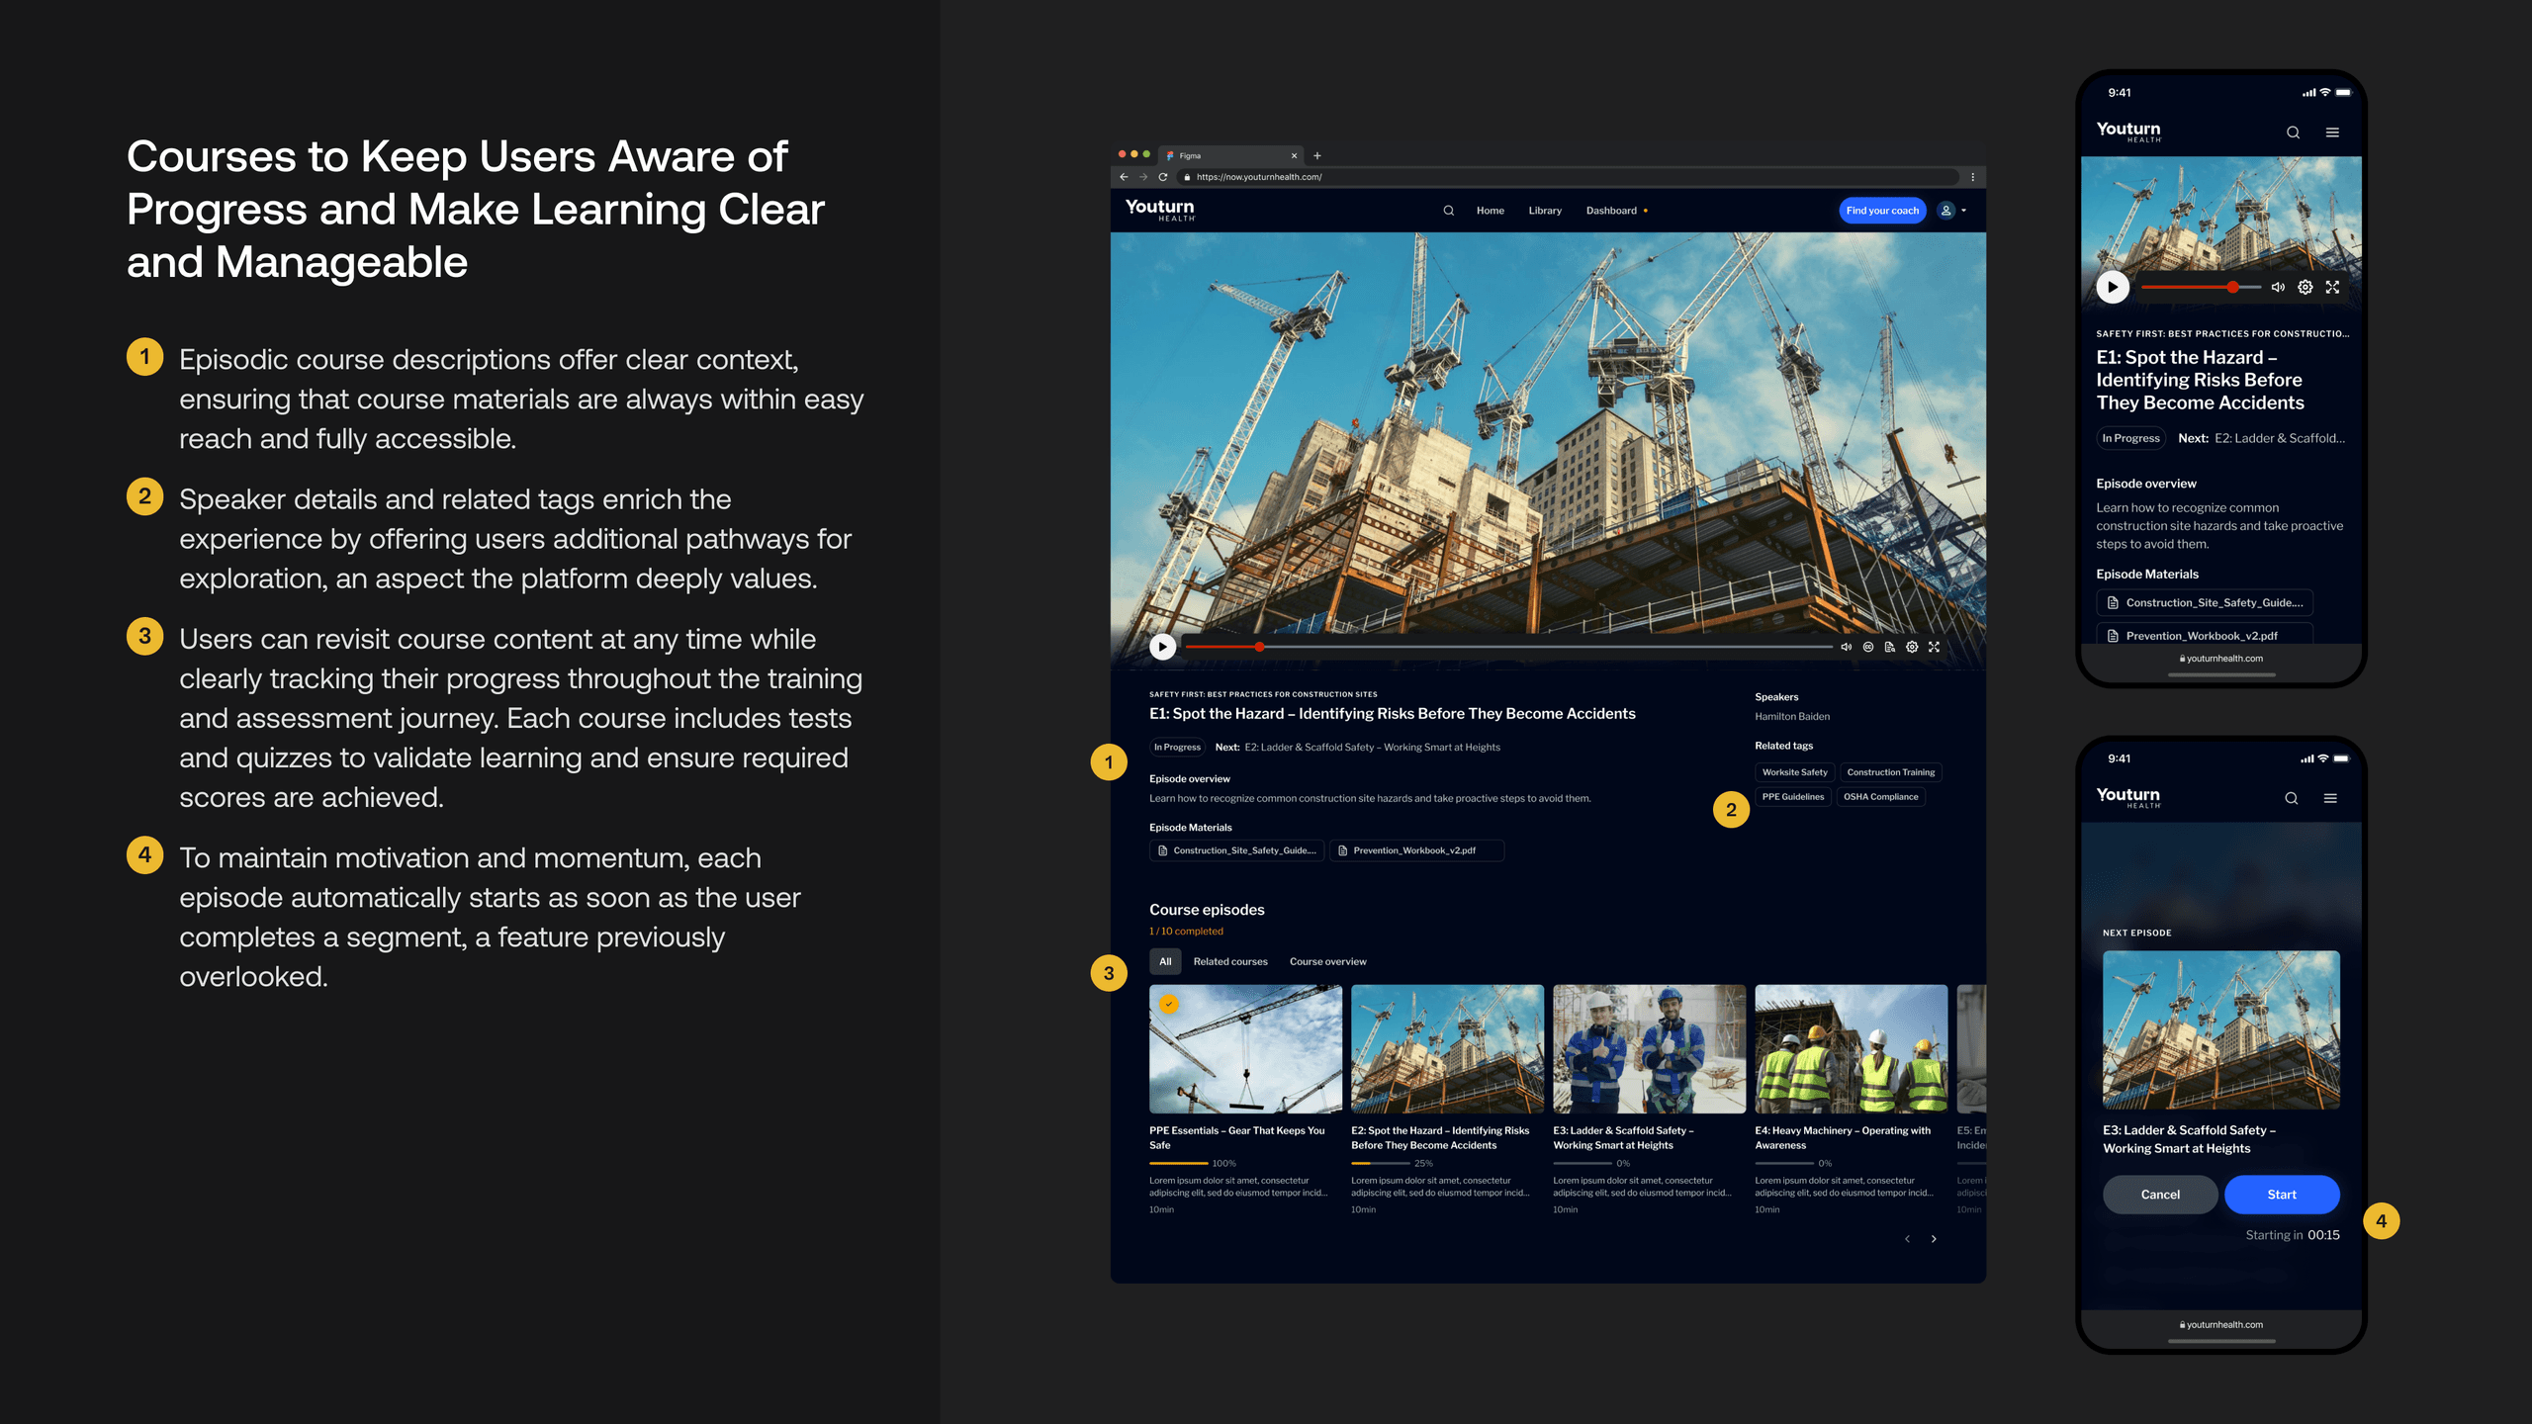Mute the video volume
Screen dimensions: 2532x1424
pyautogui.click(x=1846, y=646)
